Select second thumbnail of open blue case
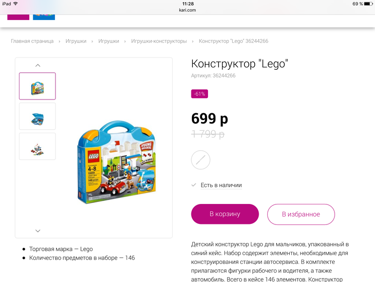This screenshot has width=375, height=282. pos(37,116)
